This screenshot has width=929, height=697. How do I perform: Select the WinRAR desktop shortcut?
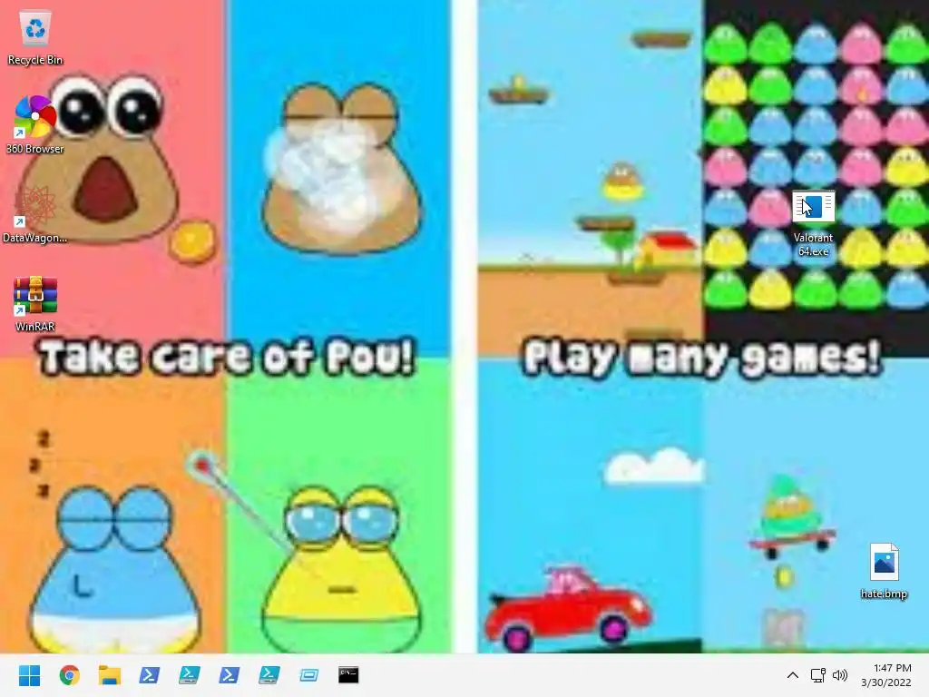coord(35,304)
